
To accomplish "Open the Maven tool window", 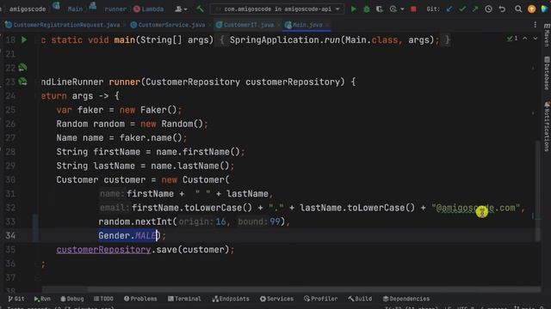I will click(x=547, y=35).
